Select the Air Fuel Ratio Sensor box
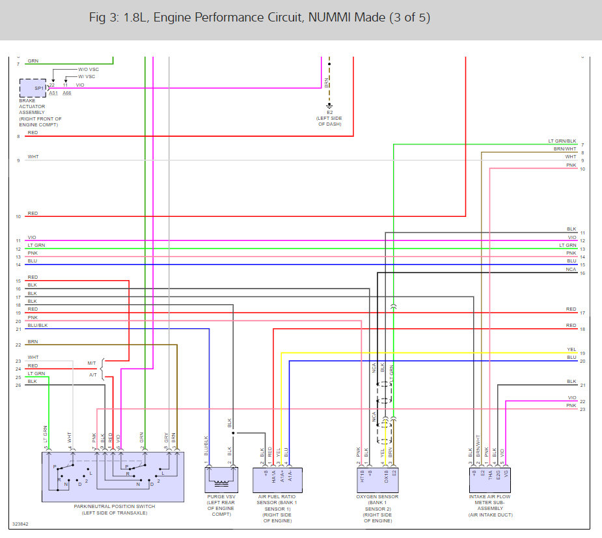Screen dimensions: 602x538 tap(278, 481)
